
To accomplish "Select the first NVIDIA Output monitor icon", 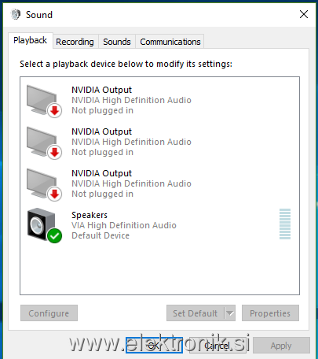I will 44,101.
